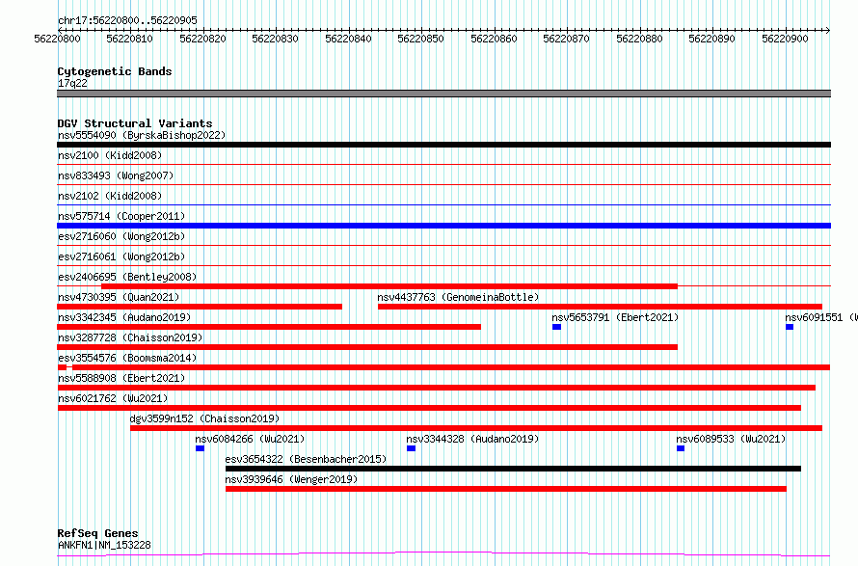Click the chr17:56220800..56220905 region label
The height and width of the screenshot is (566, 858).
pyautogui.click(x=127, y=20)
